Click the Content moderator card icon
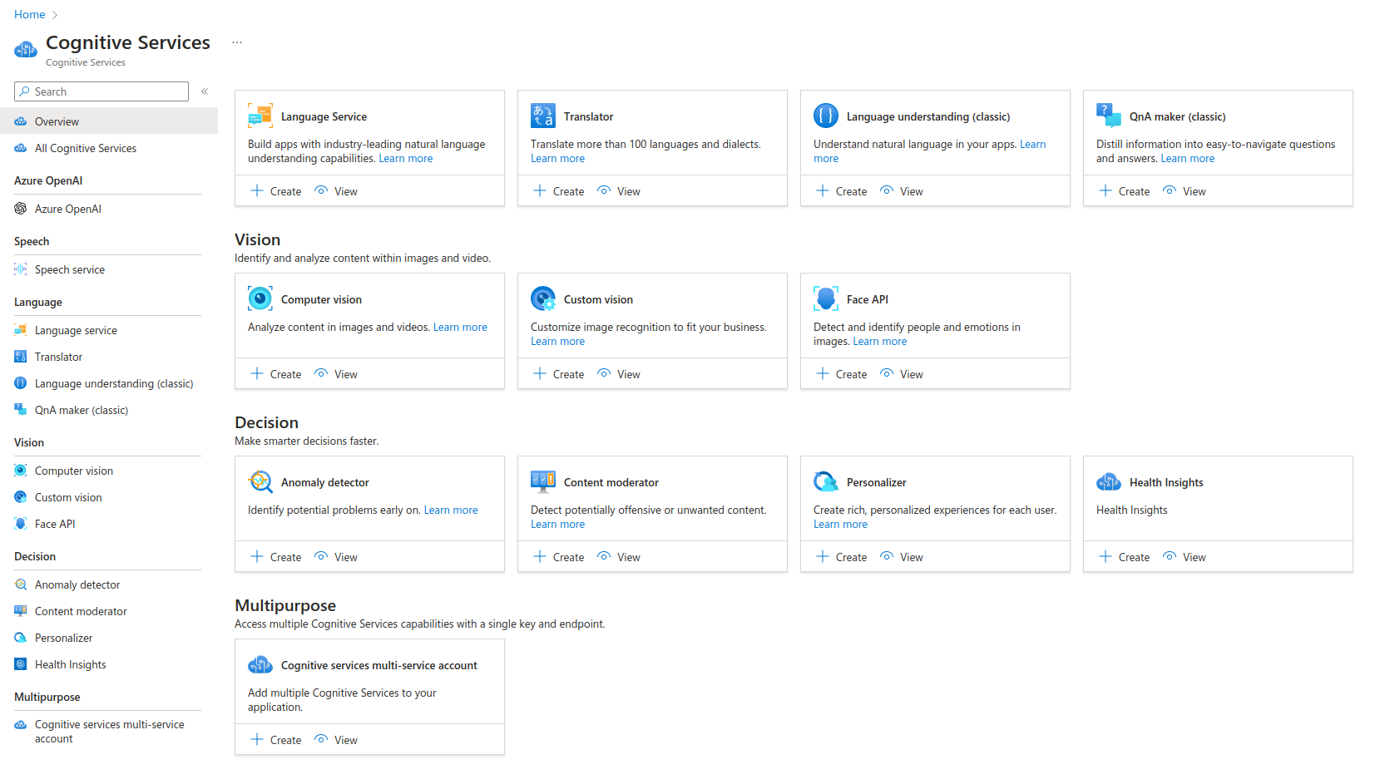Image resolution: width=1385 pixels, height=784 pixels. 543,482
